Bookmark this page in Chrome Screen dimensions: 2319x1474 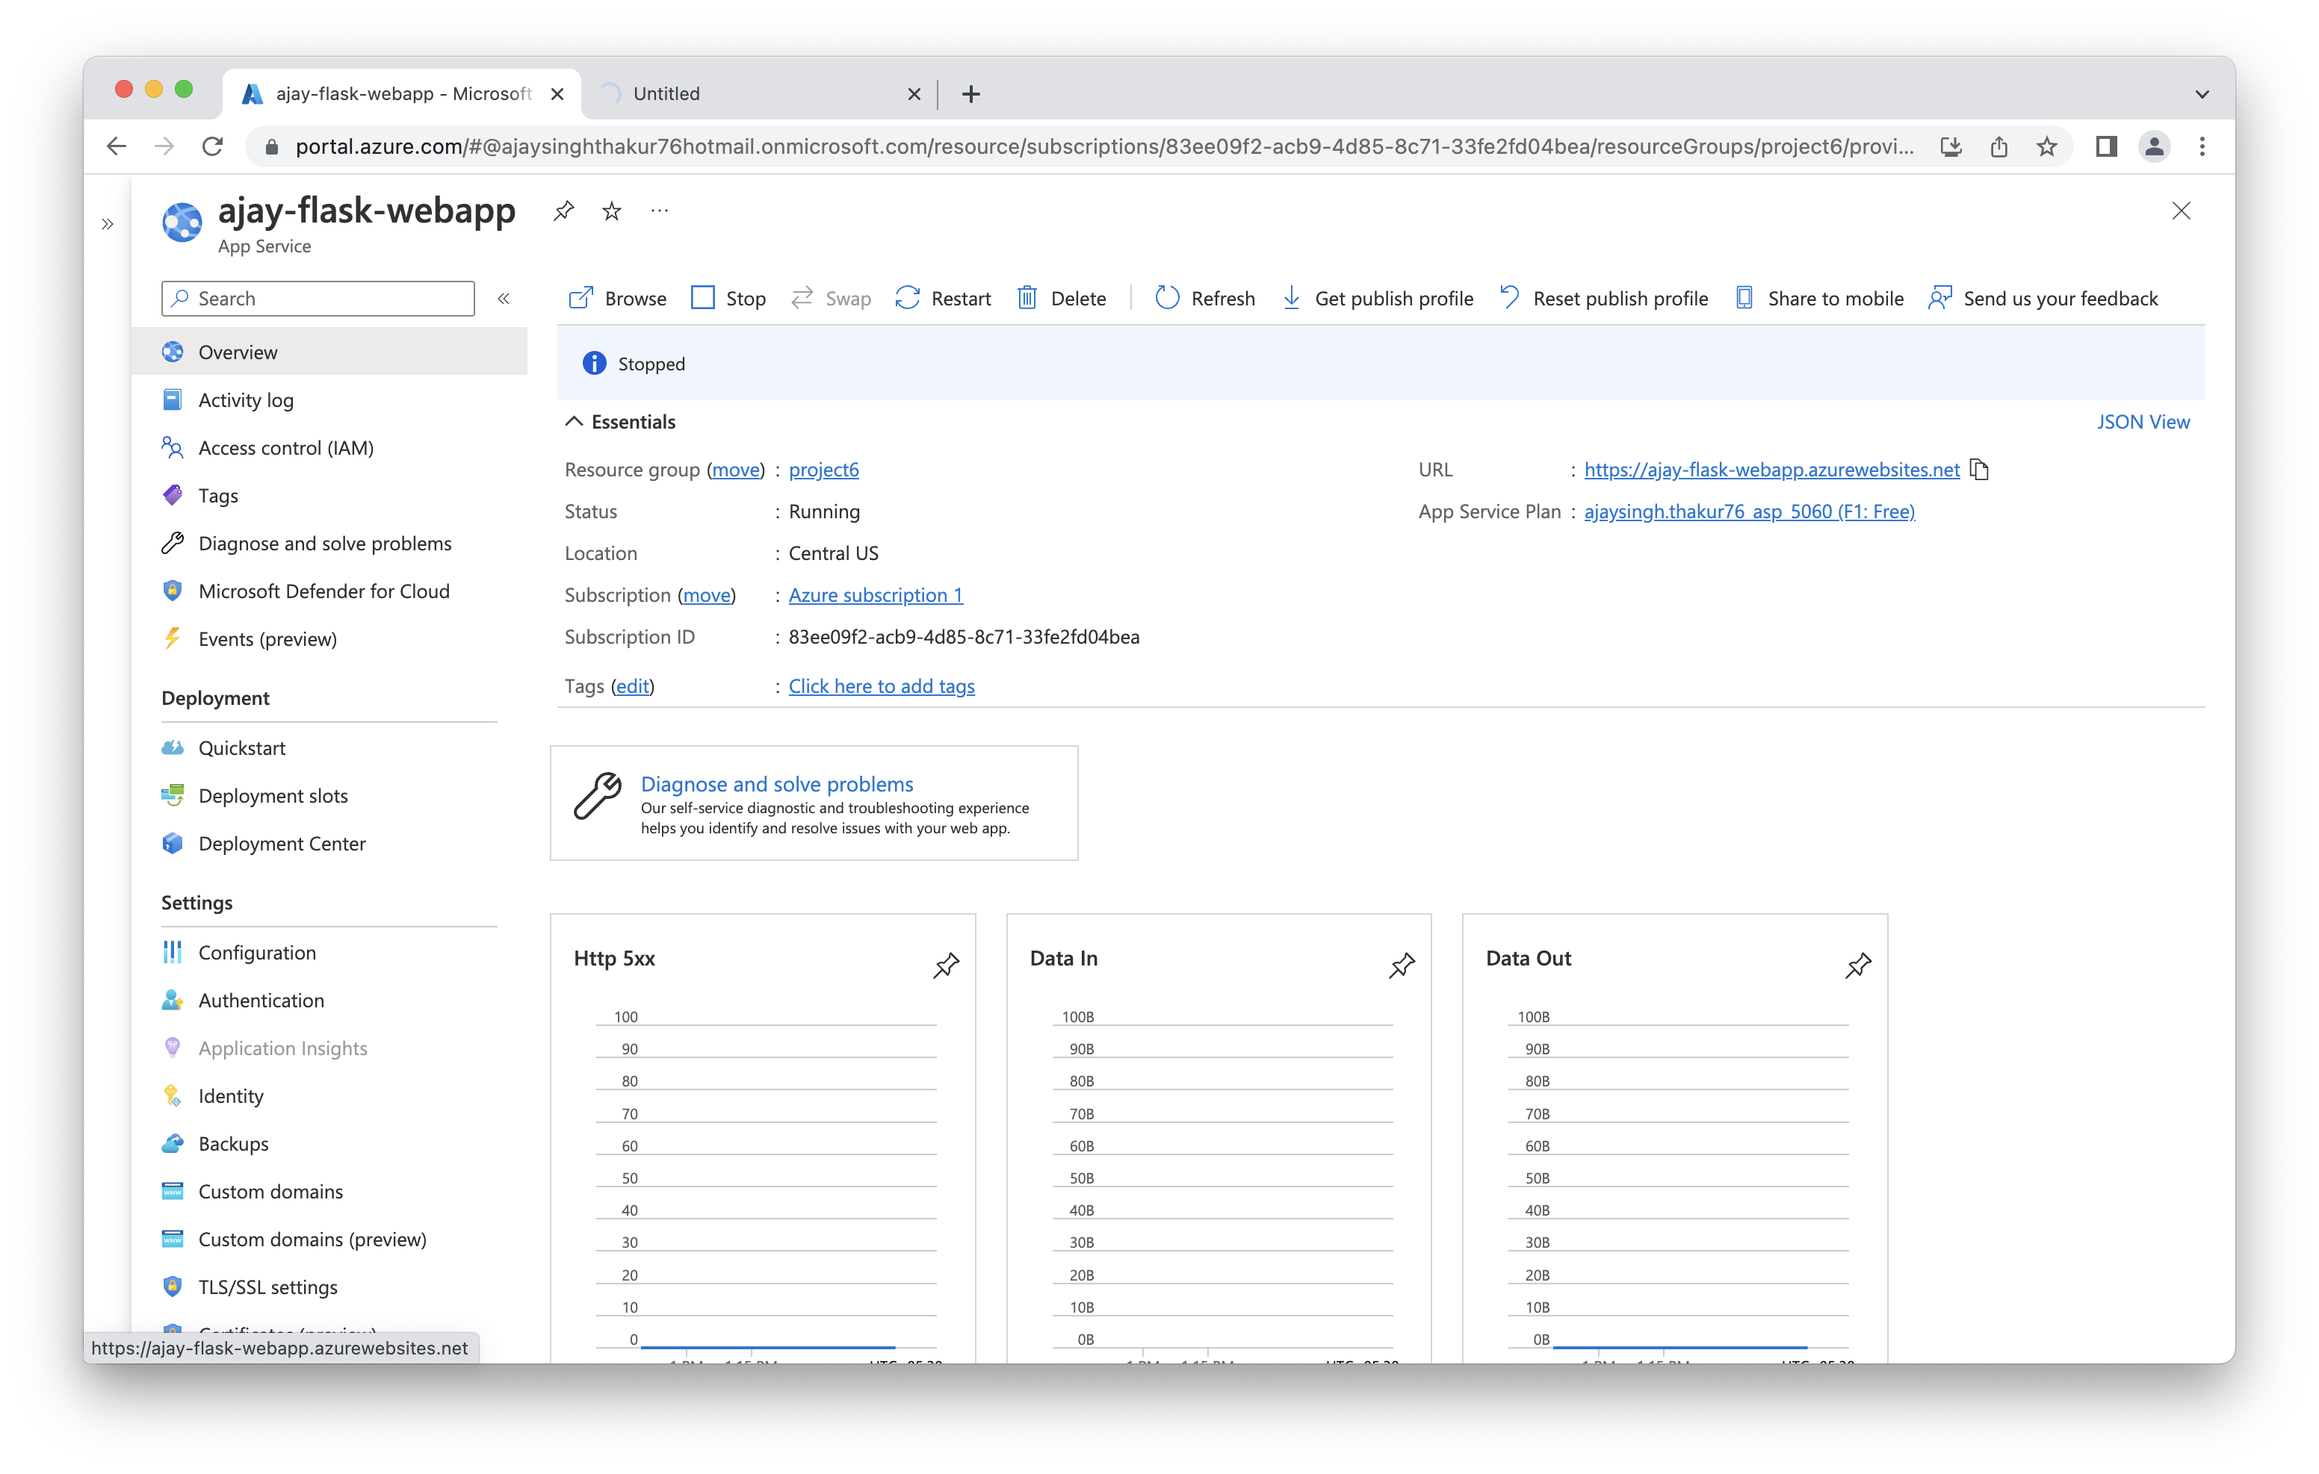tap(2046, 146)
